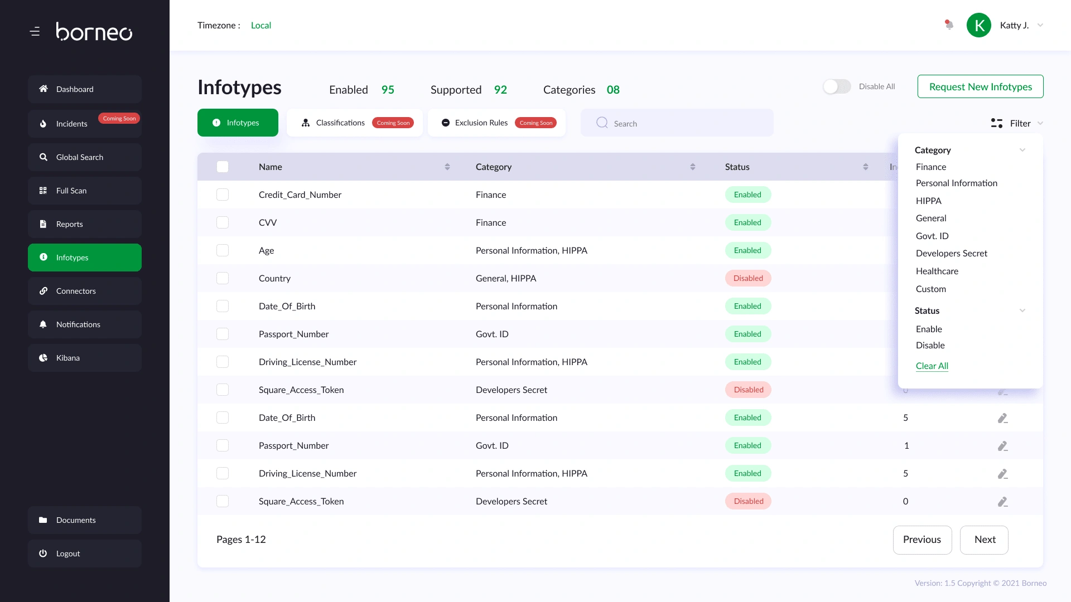1071x602 pixels.
Task: Click the Clear All filter link
Action: (x=932, y=366)
